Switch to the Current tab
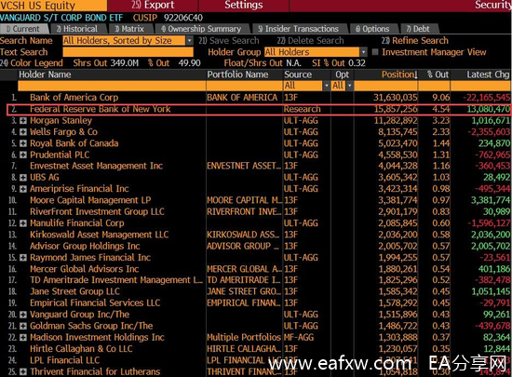The width and height of the screenshot is (512, 377). (x=24, y=29)
